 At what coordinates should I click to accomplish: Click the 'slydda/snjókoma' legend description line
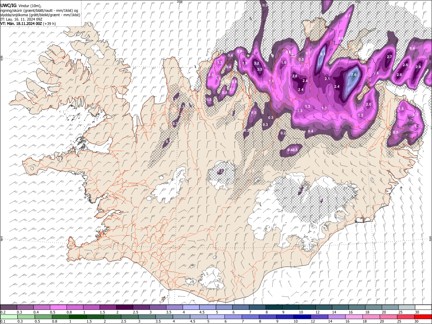(40, 15)
